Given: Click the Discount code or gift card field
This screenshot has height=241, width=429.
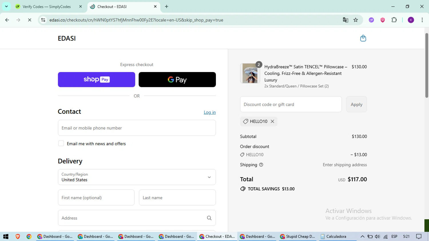Looking at the screenshot, I should point(291,104).
